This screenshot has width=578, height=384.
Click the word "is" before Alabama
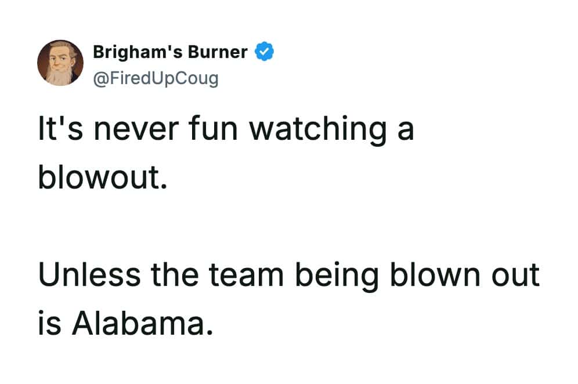point(49,325)
